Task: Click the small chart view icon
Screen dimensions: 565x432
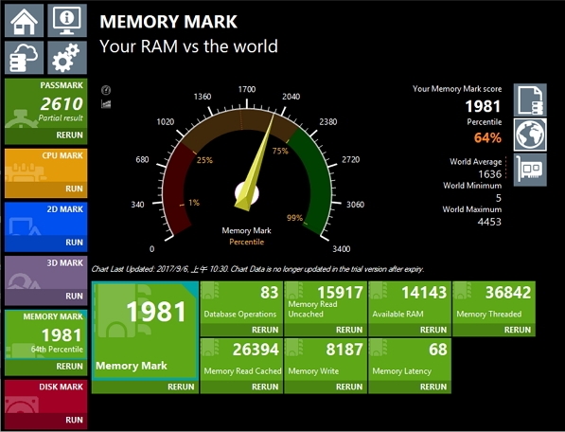Action: point(106,104)
